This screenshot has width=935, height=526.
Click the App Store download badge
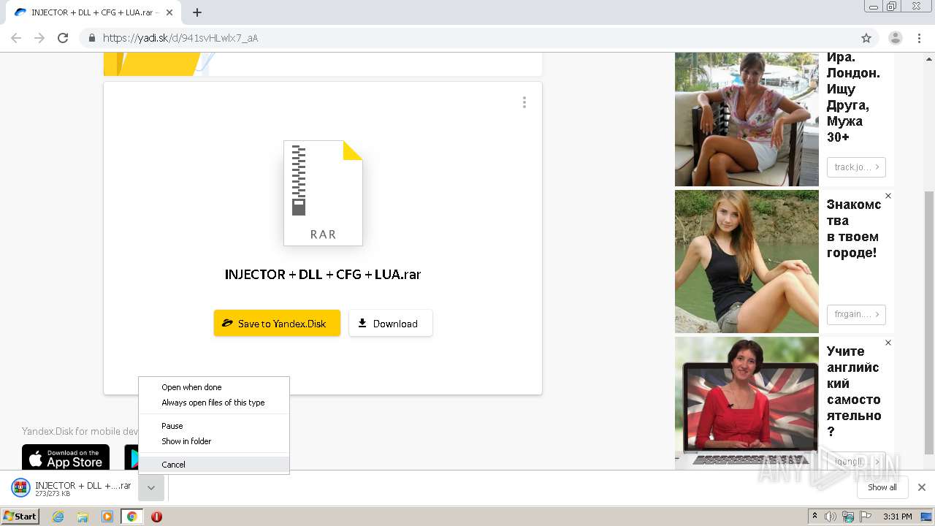[66, 457]
